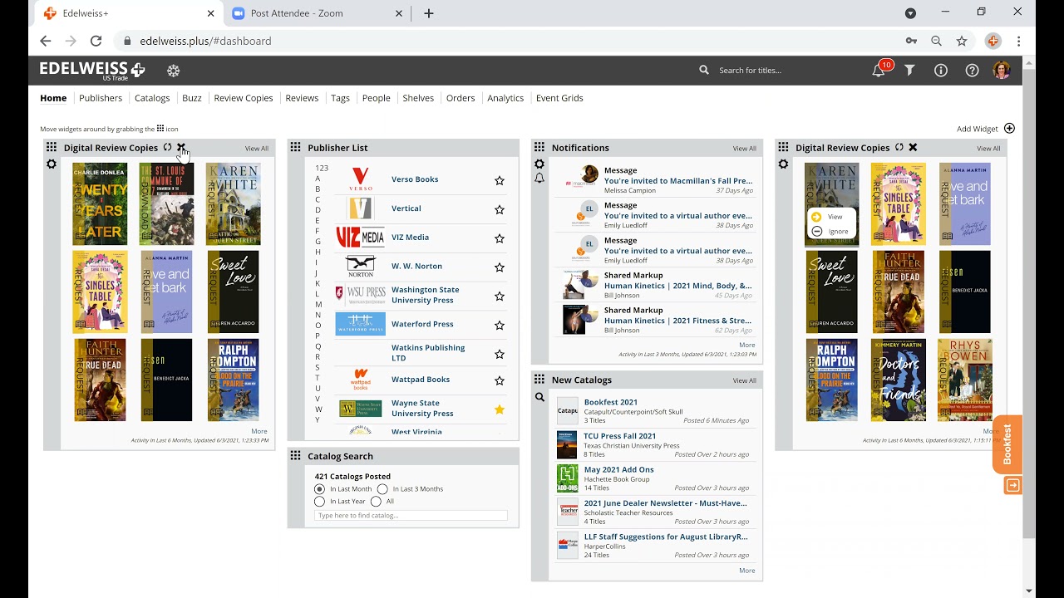Expand More in Notifications widget
The image size is (1064, 598).
coord(746,345)
